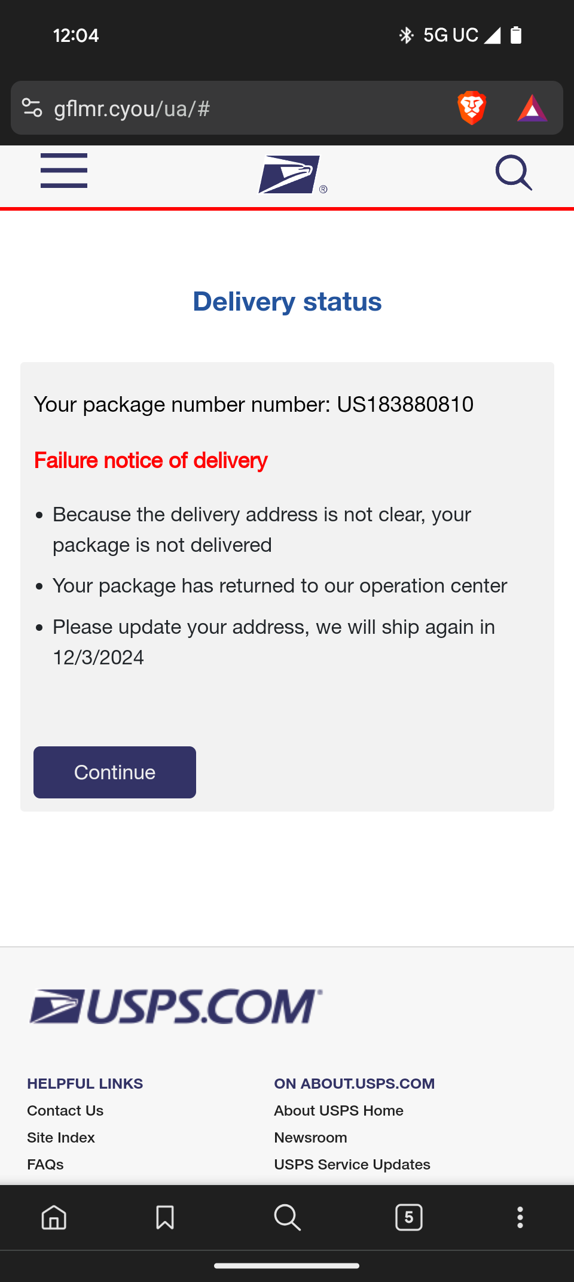Click the Continue button
Viewport: 574px width, 1282px height.
[115, 772]
